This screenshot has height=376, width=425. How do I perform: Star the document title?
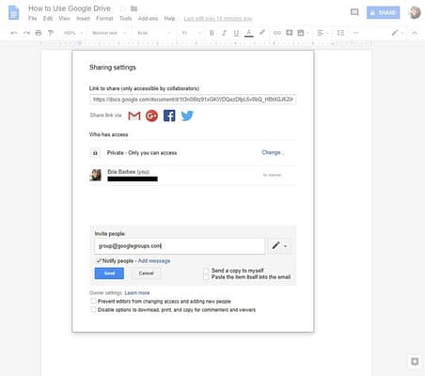[123, 8]
